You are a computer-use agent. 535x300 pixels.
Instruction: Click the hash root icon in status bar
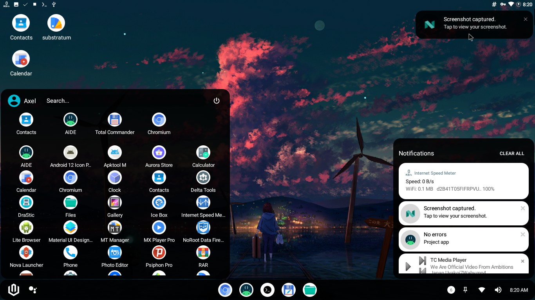pyautogui.click(x=494, y=4)
